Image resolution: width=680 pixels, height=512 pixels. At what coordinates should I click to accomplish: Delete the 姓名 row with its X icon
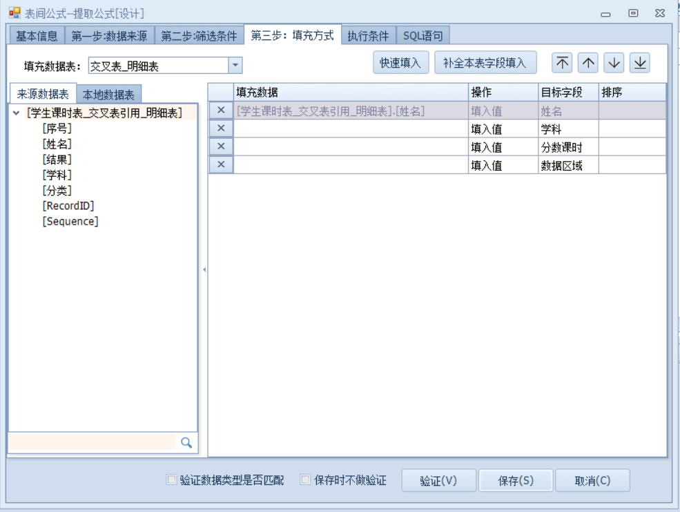point(221,111)
